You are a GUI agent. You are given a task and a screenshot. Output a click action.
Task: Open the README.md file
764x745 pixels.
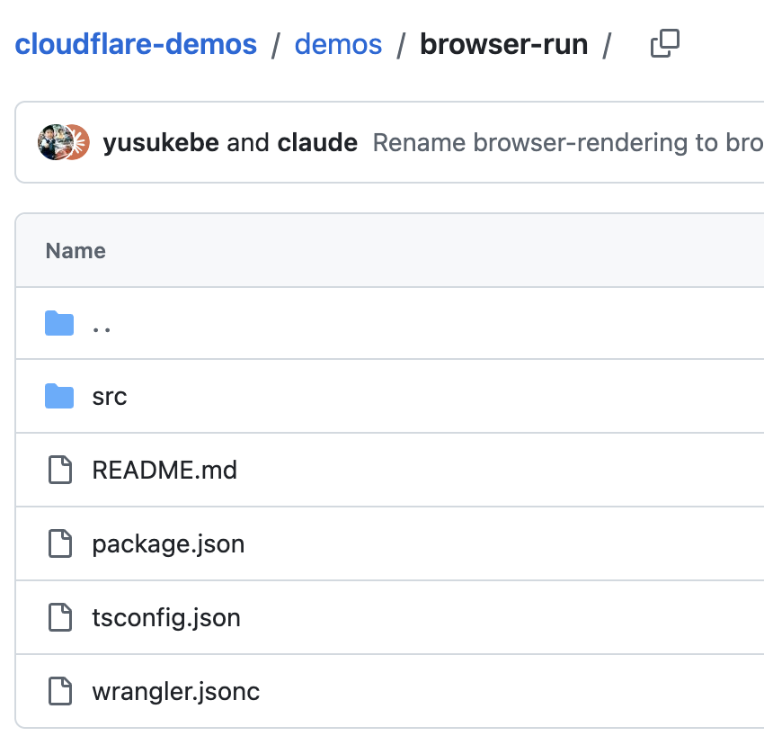coord(164,471)
